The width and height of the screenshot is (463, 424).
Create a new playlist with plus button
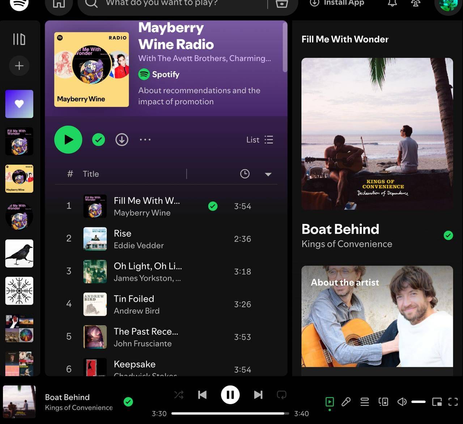point(19,66)
